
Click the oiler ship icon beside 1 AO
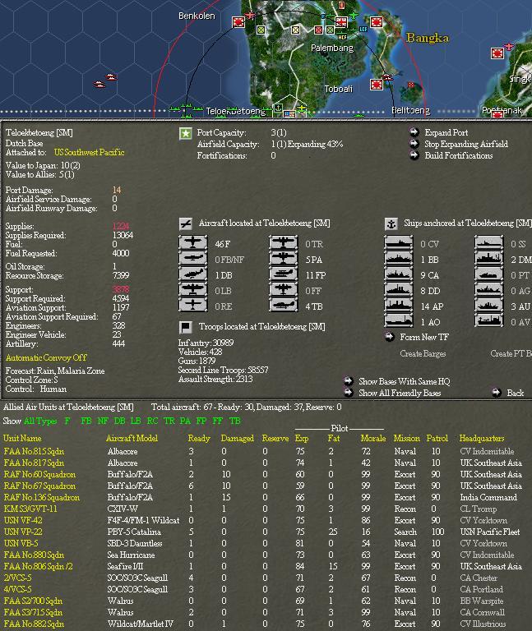pos(398,320)
